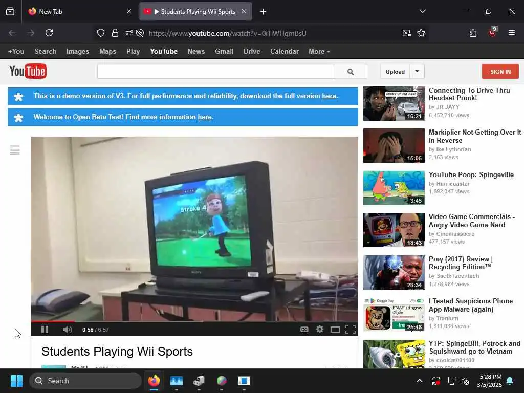524x393 pixels.
Task: Toggle closed captions on the player
Action: pos(304,330)
